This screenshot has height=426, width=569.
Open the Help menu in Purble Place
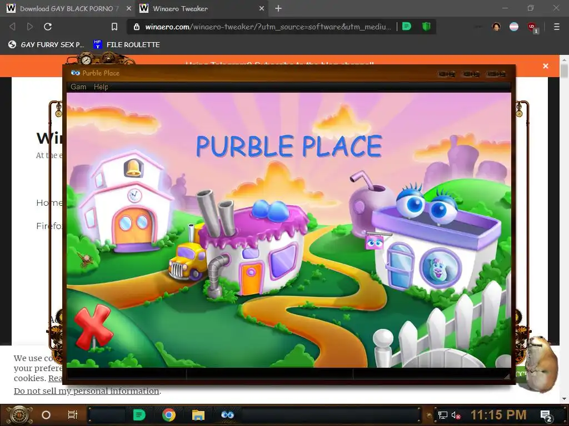tap(101, 87)
